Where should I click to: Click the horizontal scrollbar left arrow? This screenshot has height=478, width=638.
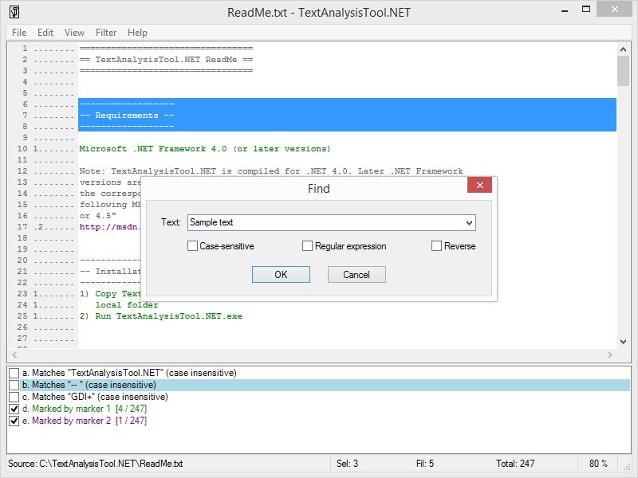(14, 355)
